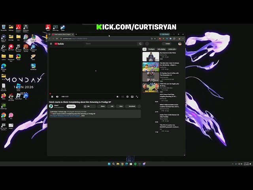The image size is (253, 190).
Task: Open the YouTube hamburger guide menu
Action: [51, 44]
